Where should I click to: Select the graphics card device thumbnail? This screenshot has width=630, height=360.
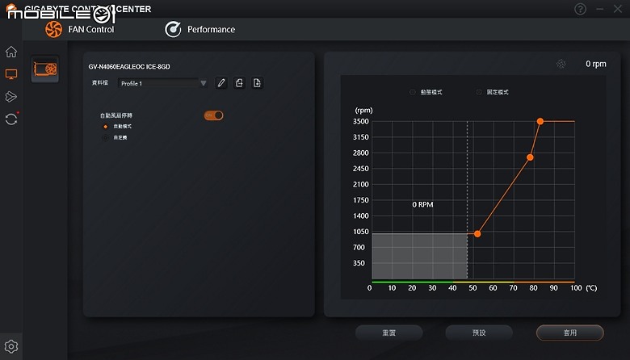[45, 69]
